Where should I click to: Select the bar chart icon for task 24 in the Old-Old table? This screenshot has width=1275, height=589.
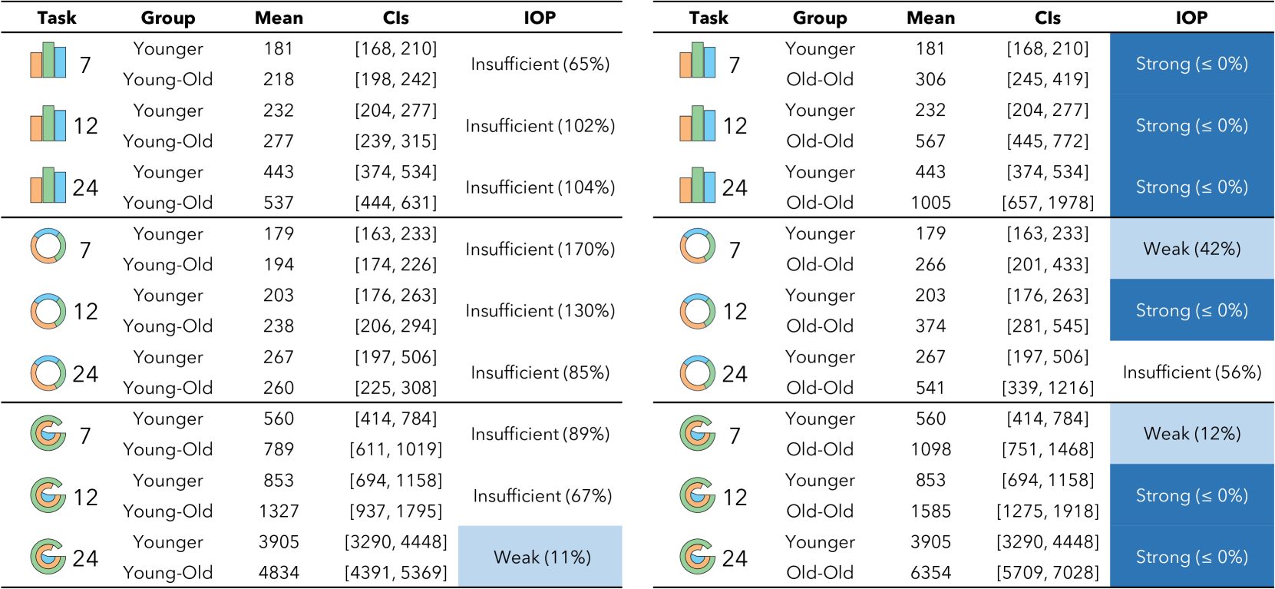pyautogui.click(x=697, y=185)
